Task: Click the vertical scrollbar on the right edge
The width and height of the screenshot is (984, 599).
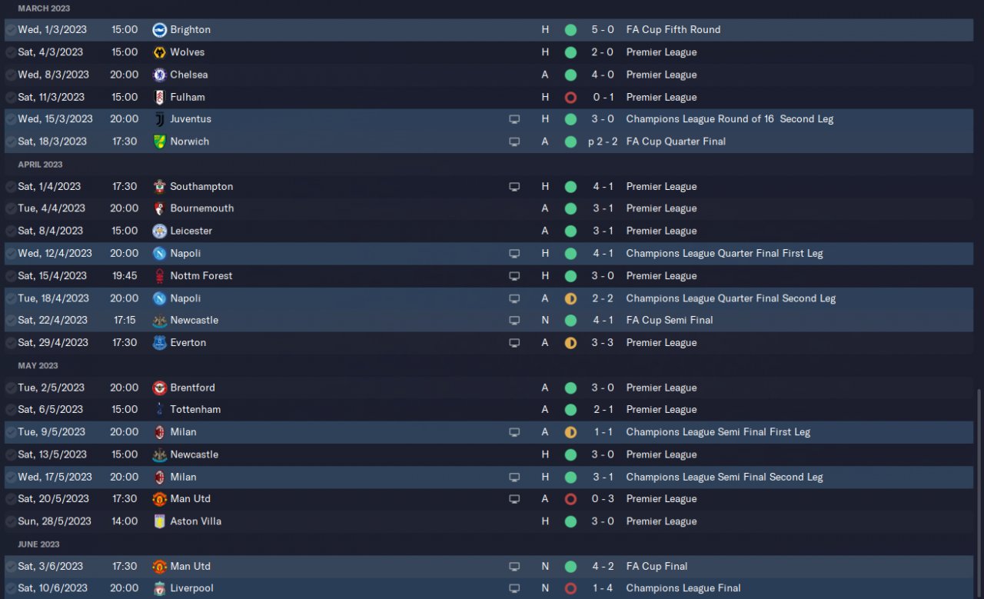Action: [979, 492]
